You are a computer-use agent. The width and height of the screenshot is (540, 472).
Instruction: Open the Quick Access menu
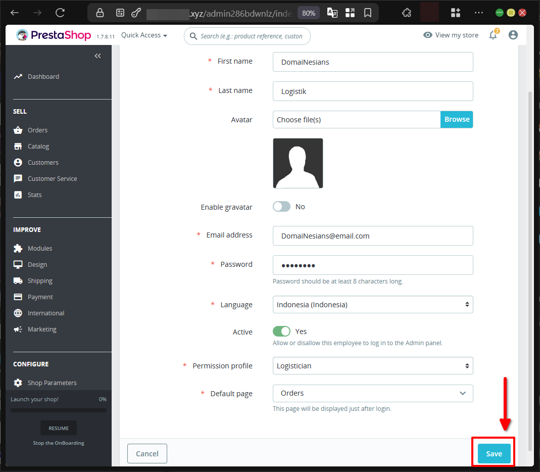click(x=143, y=35)
